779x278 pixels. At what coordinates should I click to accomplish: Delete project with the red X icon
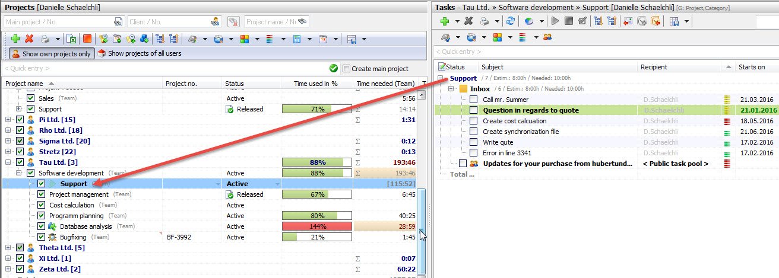tap(29, 39)
